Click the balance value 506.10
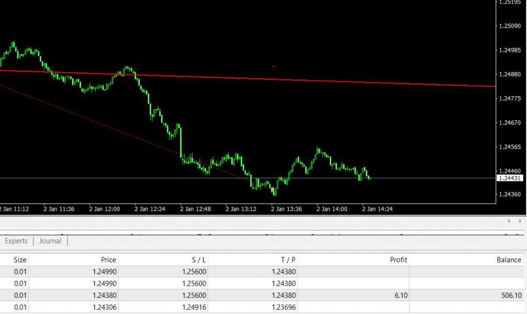Viewport: 527px width, 314px height. tap(511, 295)
